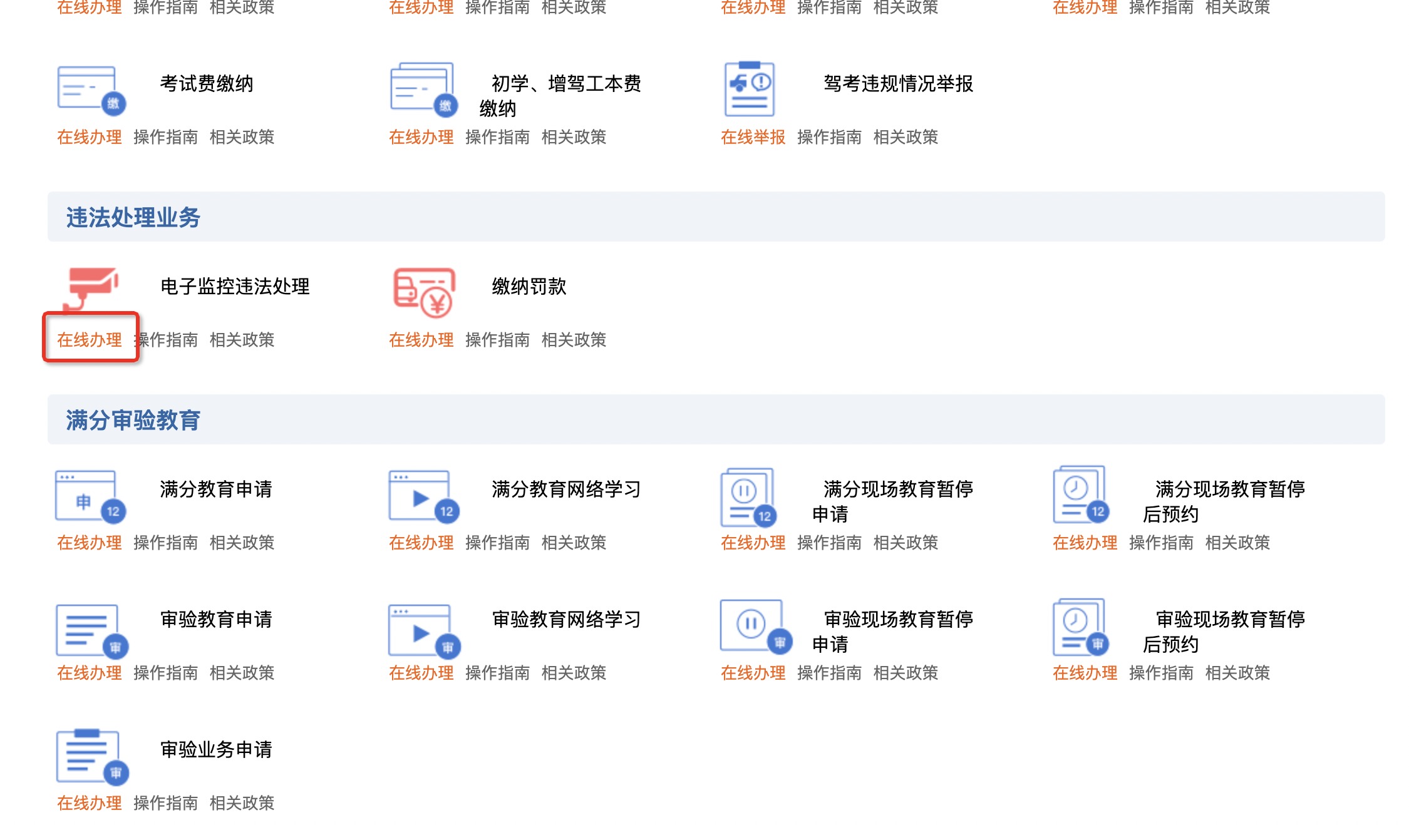Viewport: 1409px width, 825px height.
Task: Click the 满分教育网络学习 play icon
Action: [x=424, y=496]
